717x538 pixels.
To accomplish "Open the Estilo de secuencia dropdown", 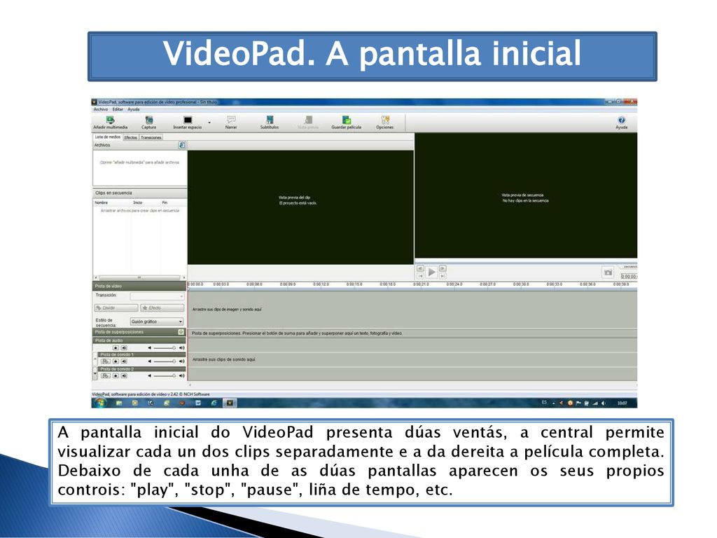I will 157,322.
